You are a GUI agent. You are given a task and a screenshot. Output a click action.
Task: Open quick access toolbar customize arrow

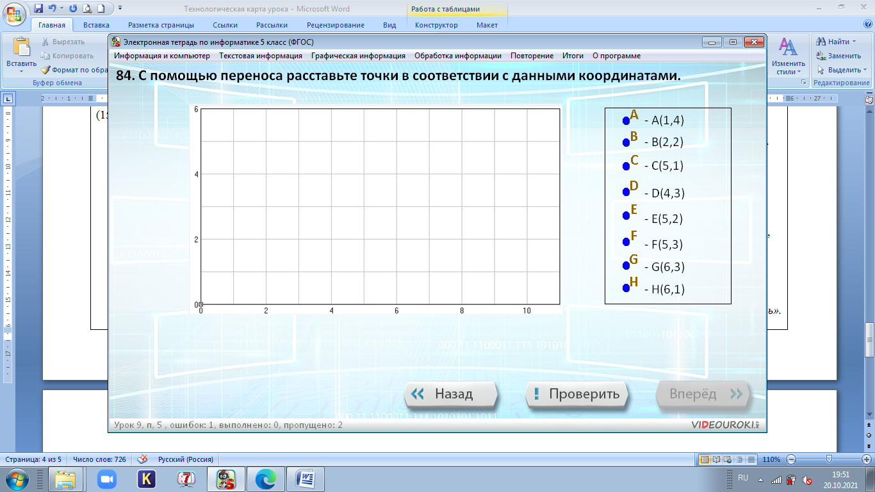coord(120,9)
